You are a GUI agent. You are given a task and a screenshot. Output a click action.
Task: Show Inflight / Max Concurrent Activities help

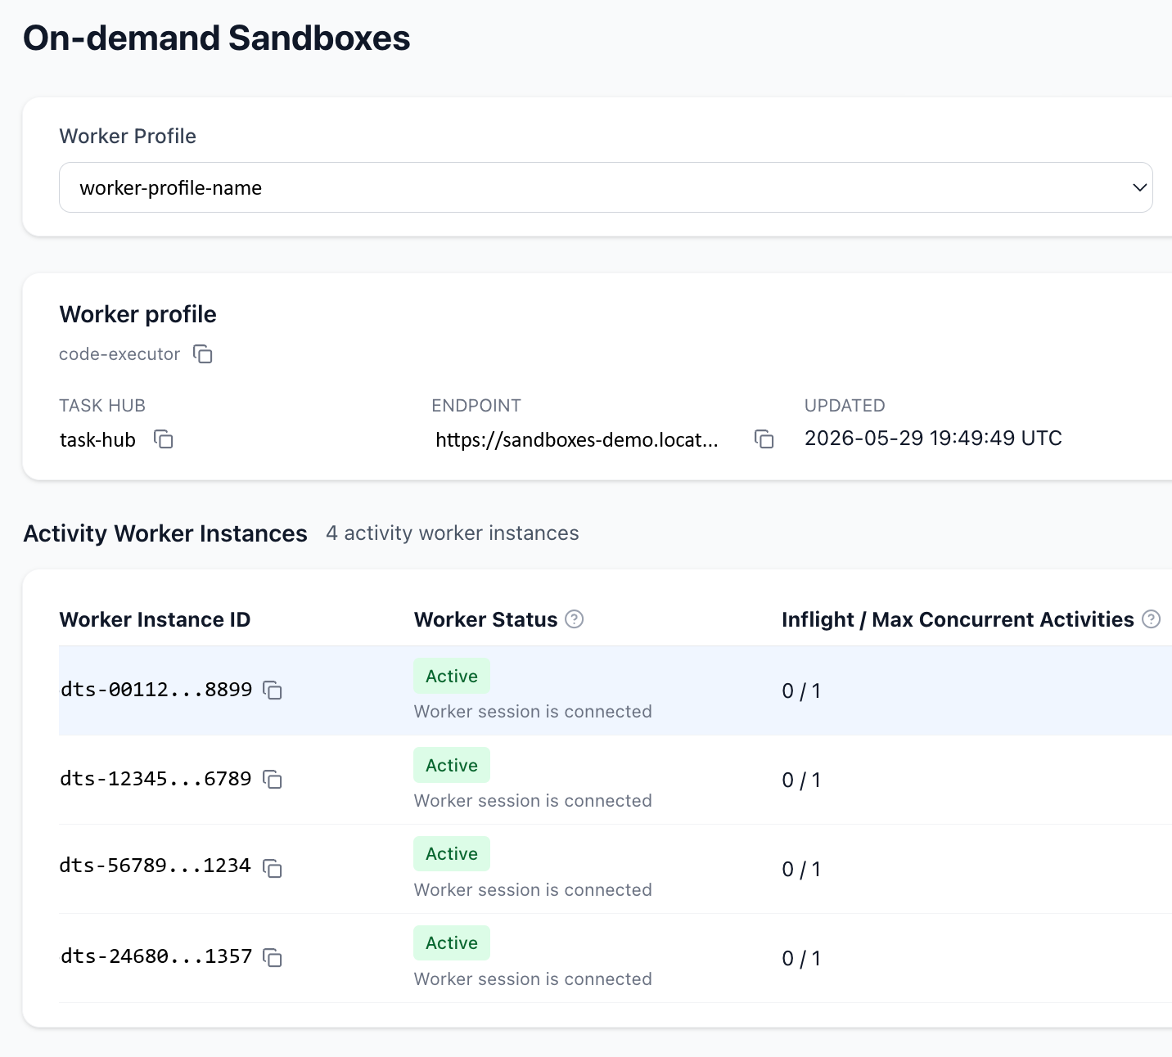coord(1152,619)
